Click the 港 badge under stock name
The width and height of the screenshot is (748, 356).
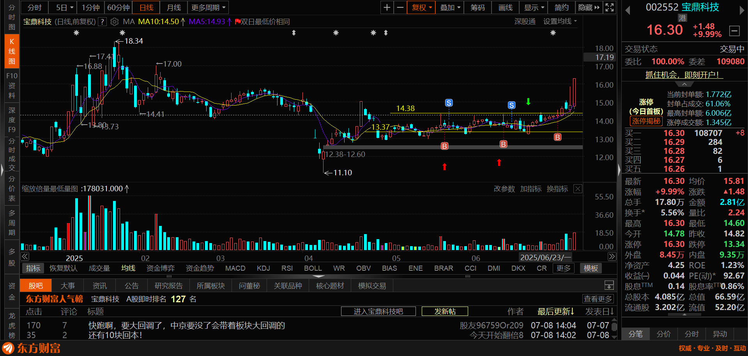(682, 18)
